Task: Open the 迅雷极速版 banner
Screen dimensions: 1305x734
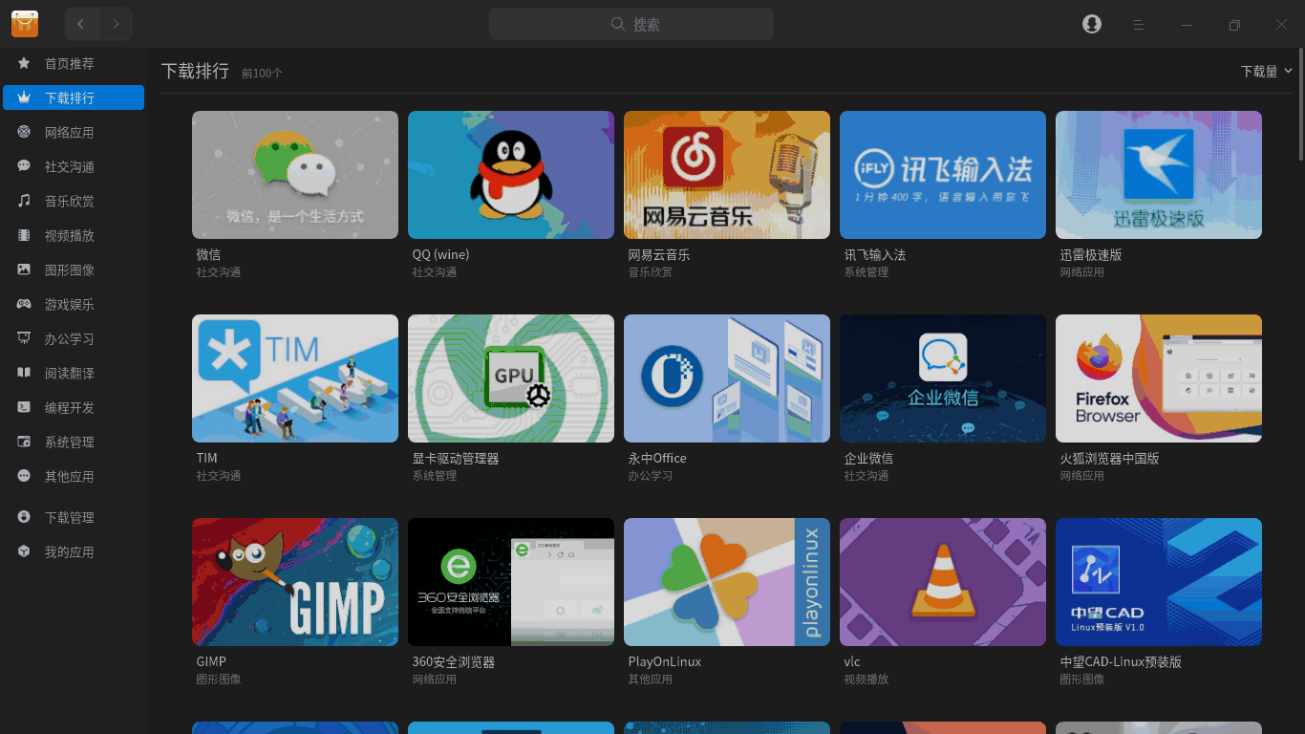Action: coord(1159,175)
